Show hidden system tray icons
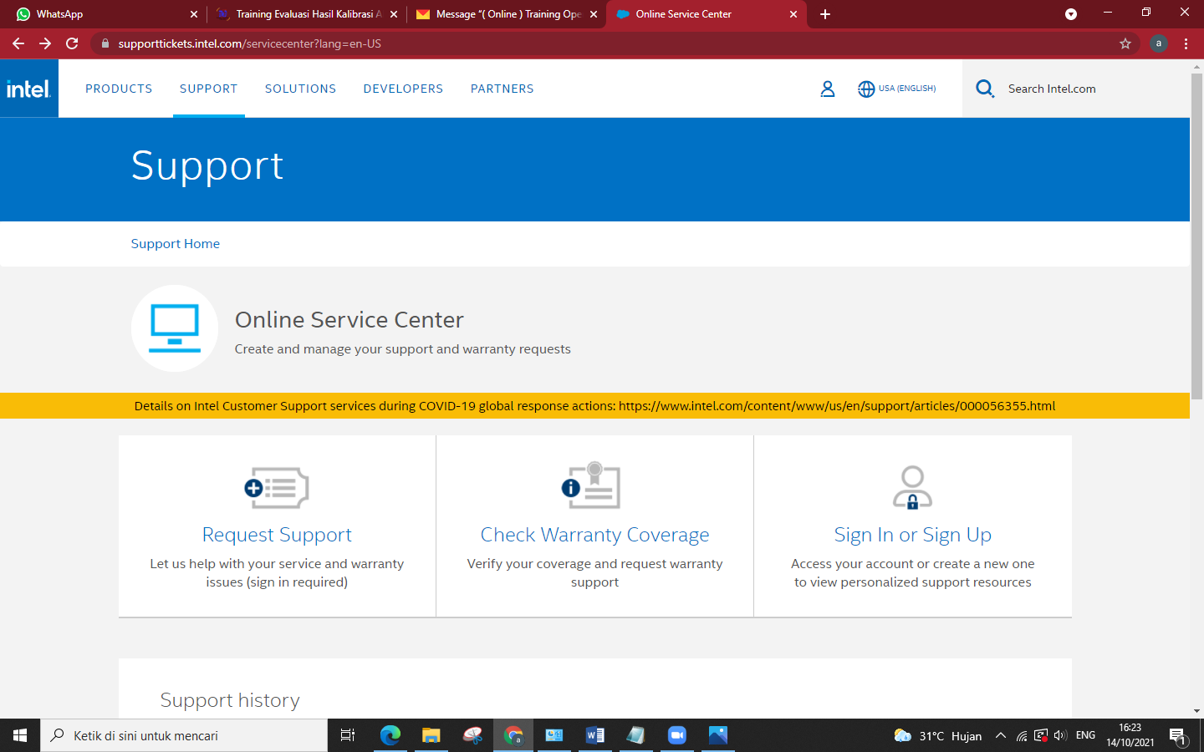Viewport: 1204px width, 752px height. tap(1000, 735)
